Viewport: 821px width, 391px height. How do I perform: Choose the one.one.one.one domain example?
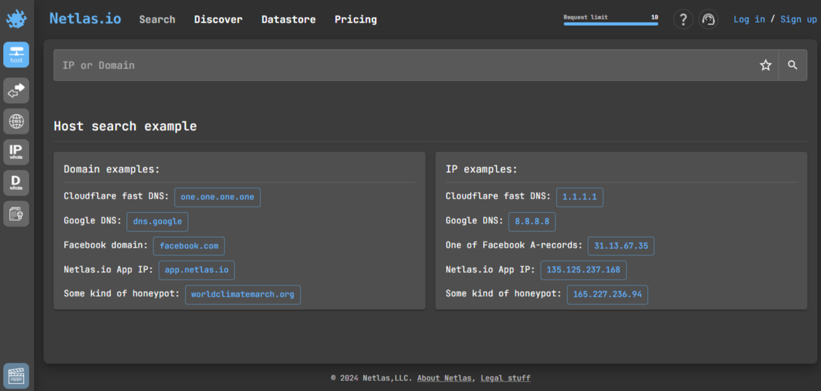(217, 197)
